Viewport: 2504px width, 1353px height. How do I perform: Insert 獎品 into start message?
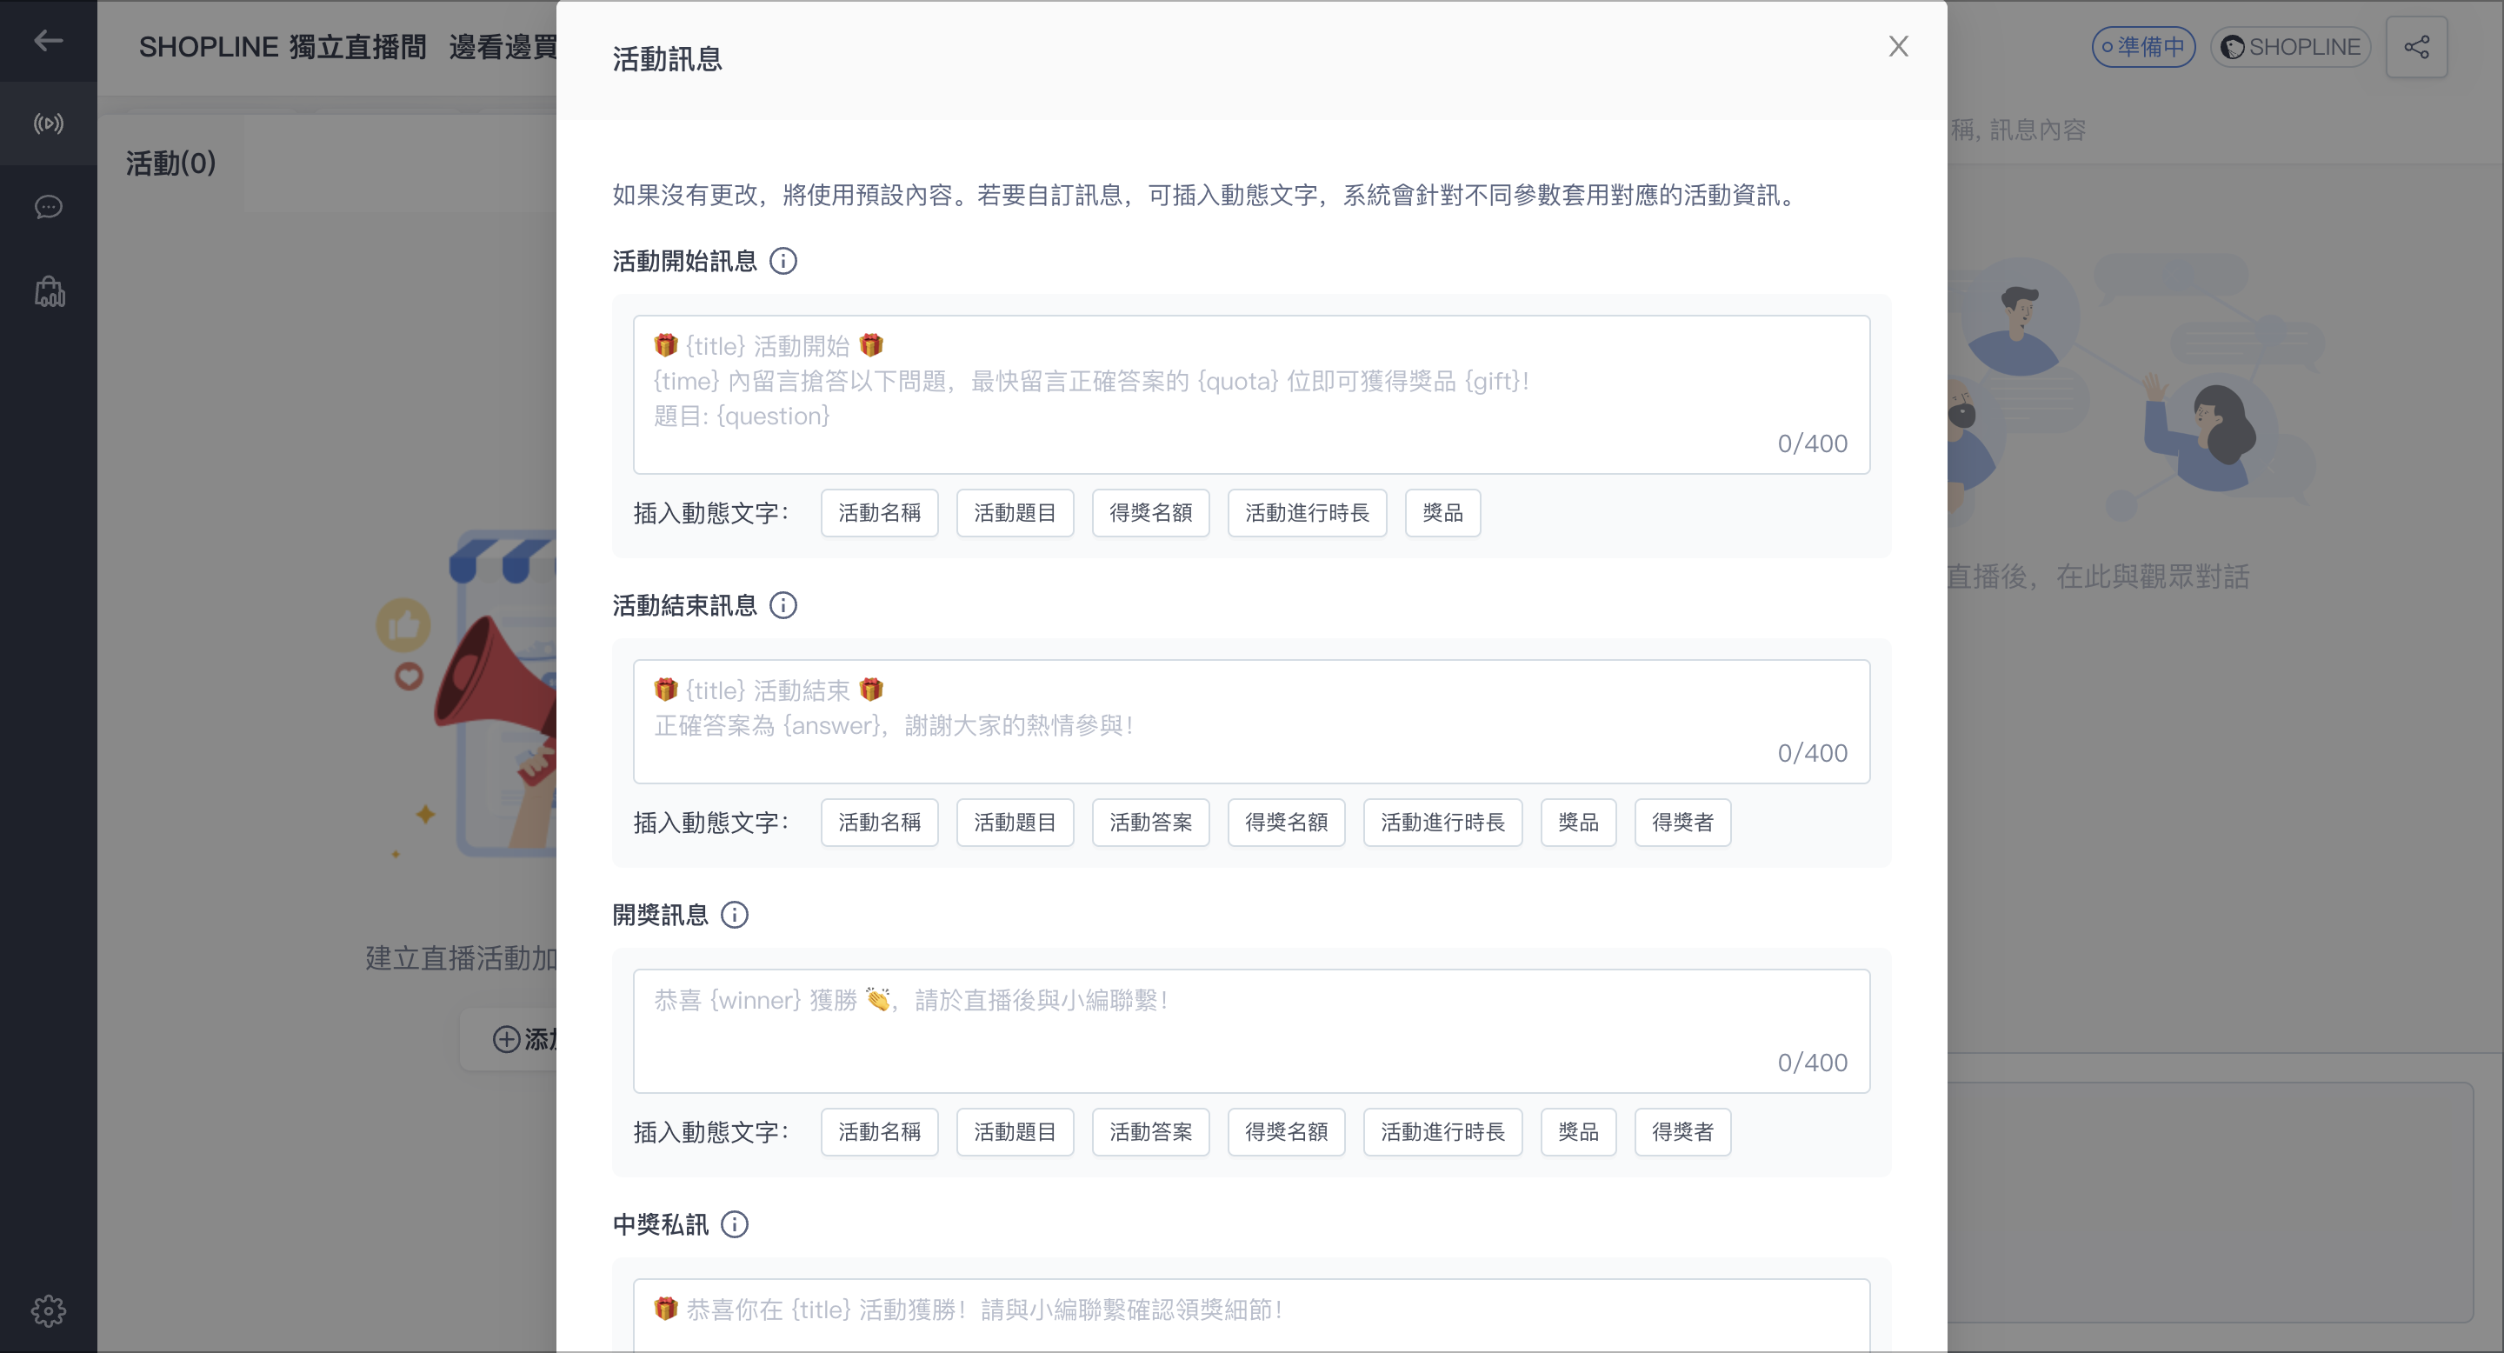pos(1442,512)
